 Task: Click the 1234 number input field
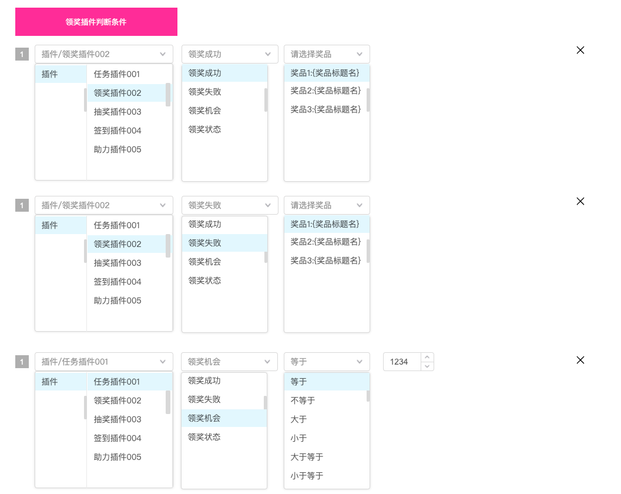click(402, 362)
